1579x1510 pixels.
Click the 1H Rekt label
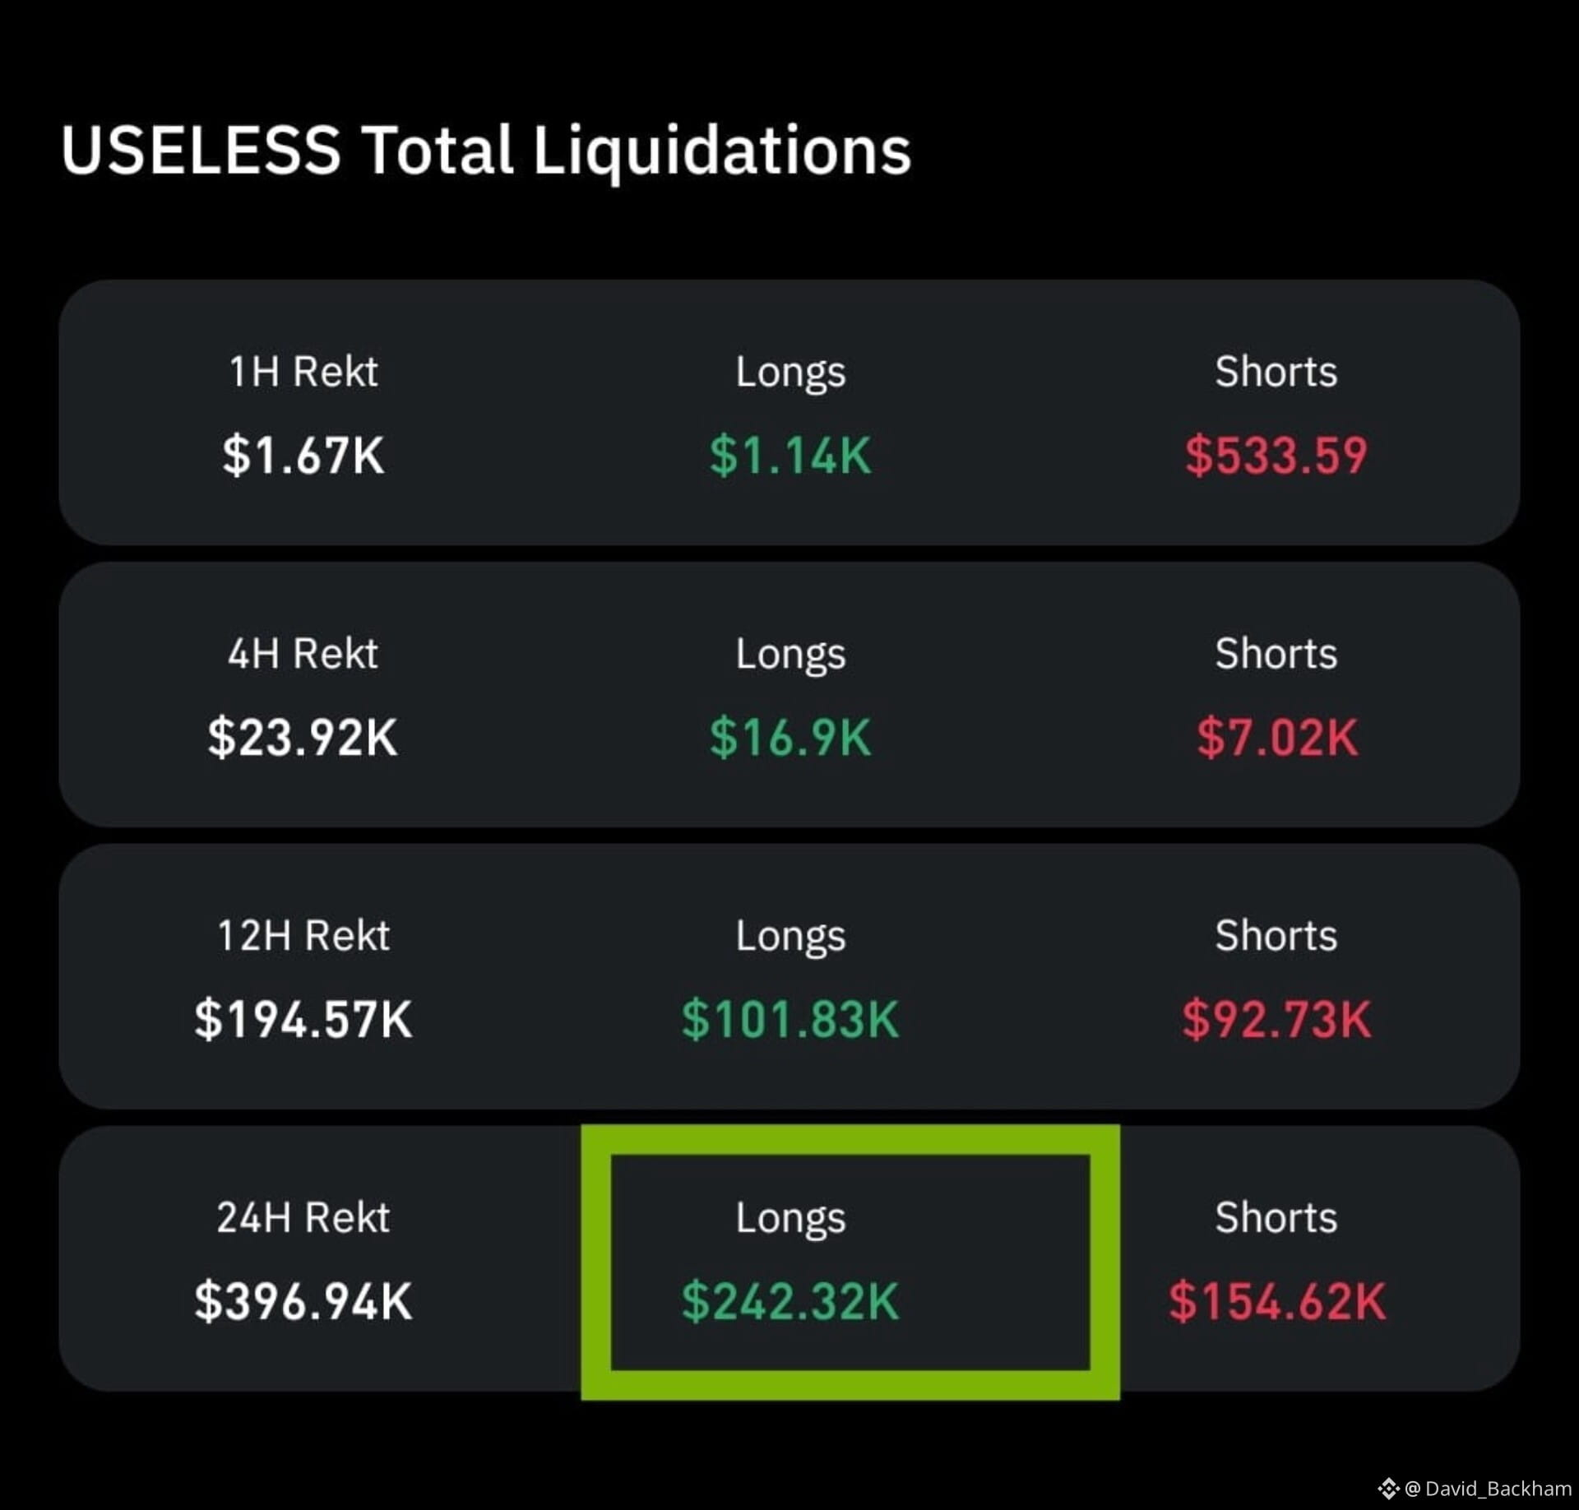click(303, 371)
